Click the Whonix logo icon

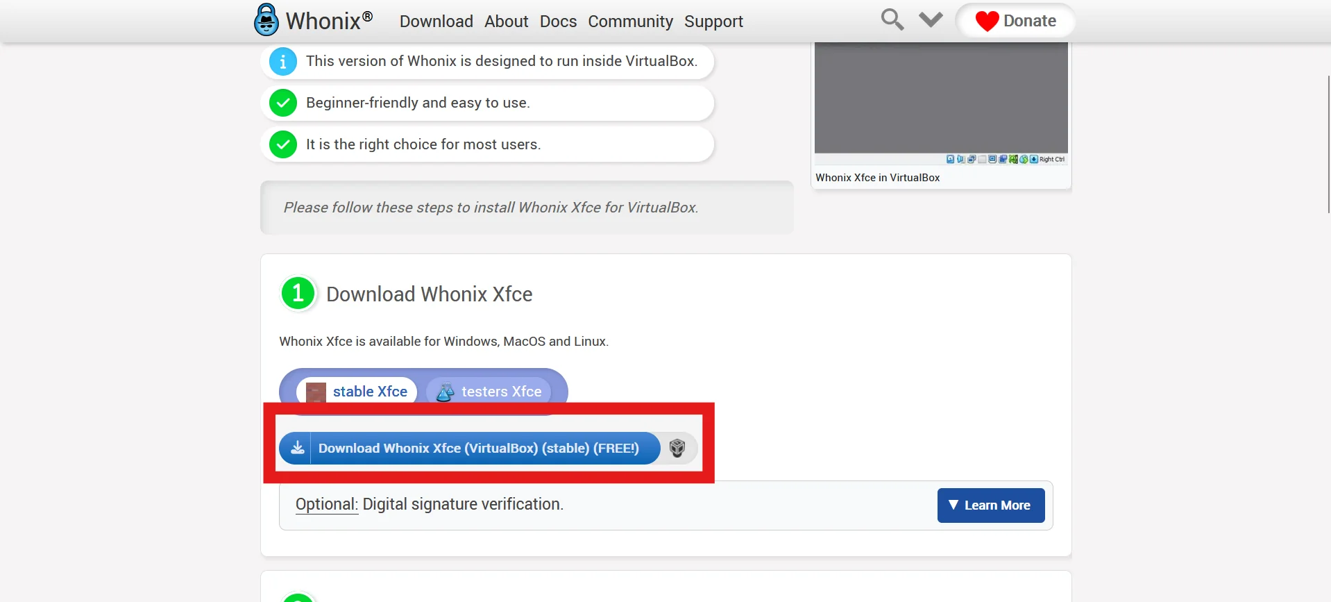[x=266, y=20]
